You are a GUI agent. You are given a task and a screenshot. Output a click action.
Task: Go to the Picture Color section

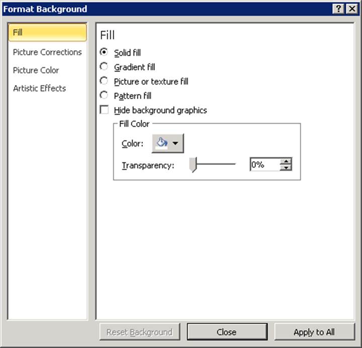[36, 70]
